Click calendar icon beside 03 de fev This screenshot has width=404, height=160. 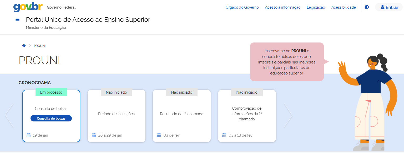[159, 135]
